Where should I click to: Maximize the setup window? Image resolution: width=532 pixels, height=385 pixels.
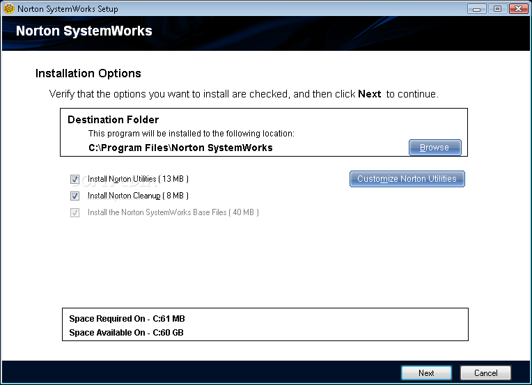click(497, 9)
